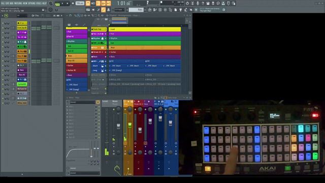Select the Keys #2 pattern in the picker
Viewport: 325px width, 183px height.
point(77,60)
